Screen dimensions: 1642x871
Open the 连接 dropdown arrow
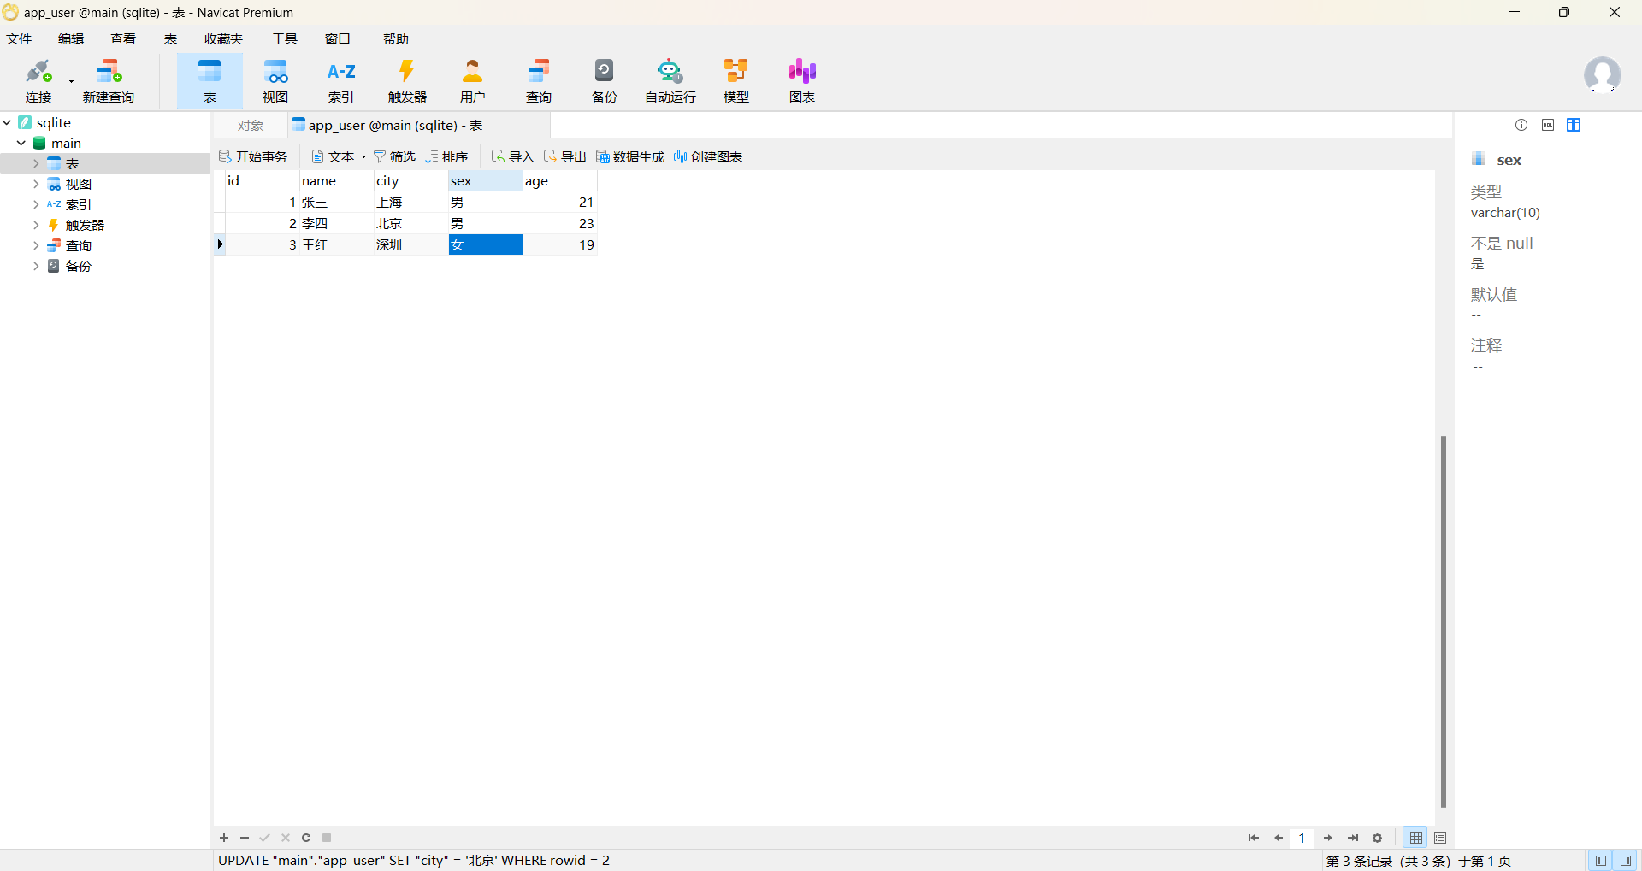[x=71, y=82]
